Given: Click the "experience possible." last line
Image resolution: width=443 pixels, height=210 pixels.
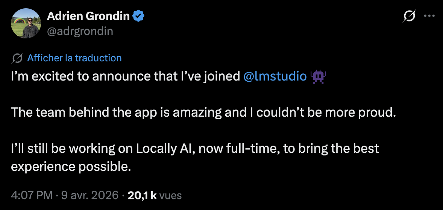Looking at the screenshot, I should coord(71,166).
